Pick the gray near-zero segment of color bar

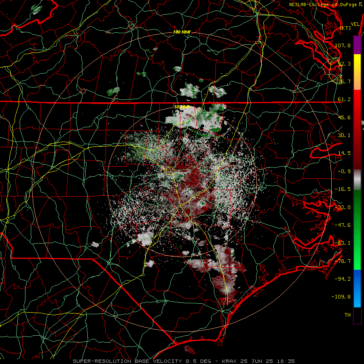click(x=357, y=180)
